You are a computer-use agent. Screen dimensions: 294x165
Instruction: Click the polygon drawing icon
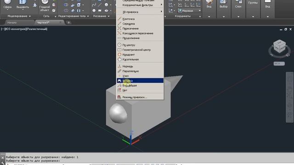(94, 11)
